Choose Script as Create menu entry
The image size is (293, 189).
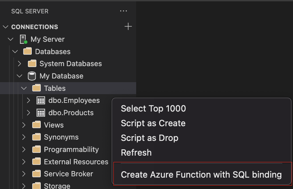(153, 123)
